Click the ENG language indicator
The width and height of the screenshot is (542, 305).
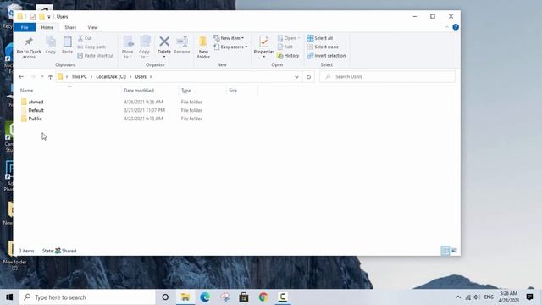tap(489, 297)
